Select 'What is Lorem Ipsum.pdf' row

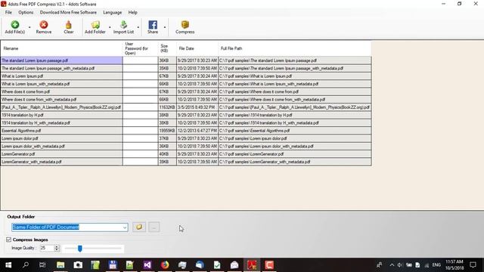coord(186,76)
